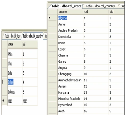
Task: Click the row selector for Algeria row
Action: click(x=52, y=18)
